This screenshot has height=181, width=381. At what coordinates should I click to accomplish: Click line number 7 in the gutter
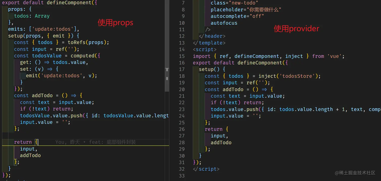pyautogui.click(x=183, y=3)
